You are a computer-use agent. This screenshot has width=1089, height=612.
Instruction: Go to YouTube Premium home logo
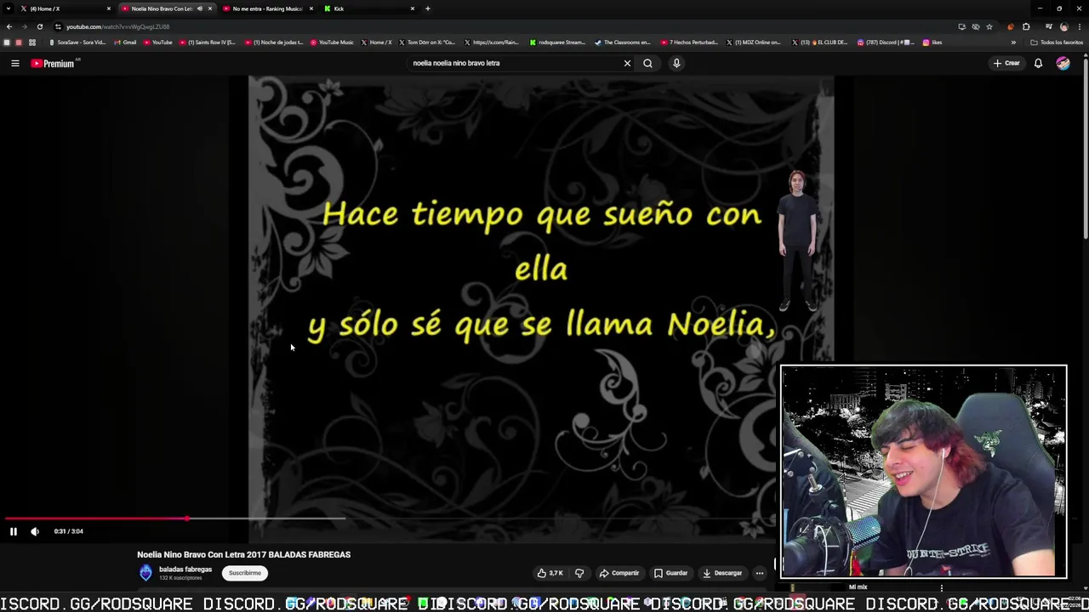click(54, 63)
